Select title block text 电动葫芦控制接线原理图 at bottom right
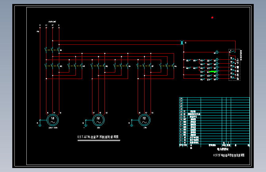 pyautogui.click(x=229, y=155)
